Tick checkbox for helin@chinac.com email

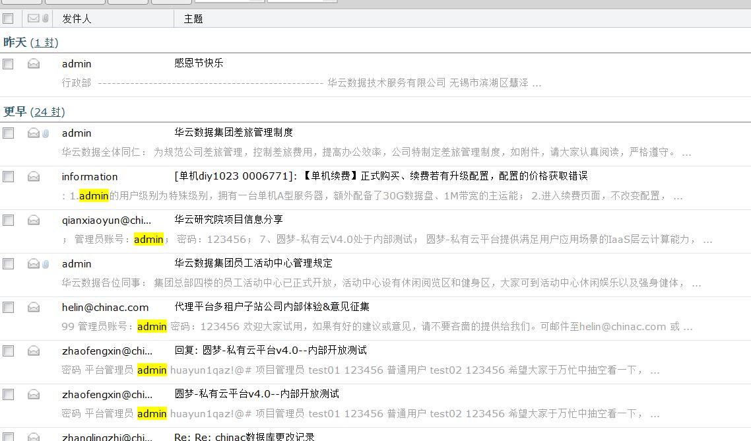point(8,307)
